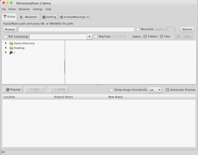Image resolution: width=198 pixels, height=155 pixels.
Task: Expand the root / tree node
Action: coord(6,52)
